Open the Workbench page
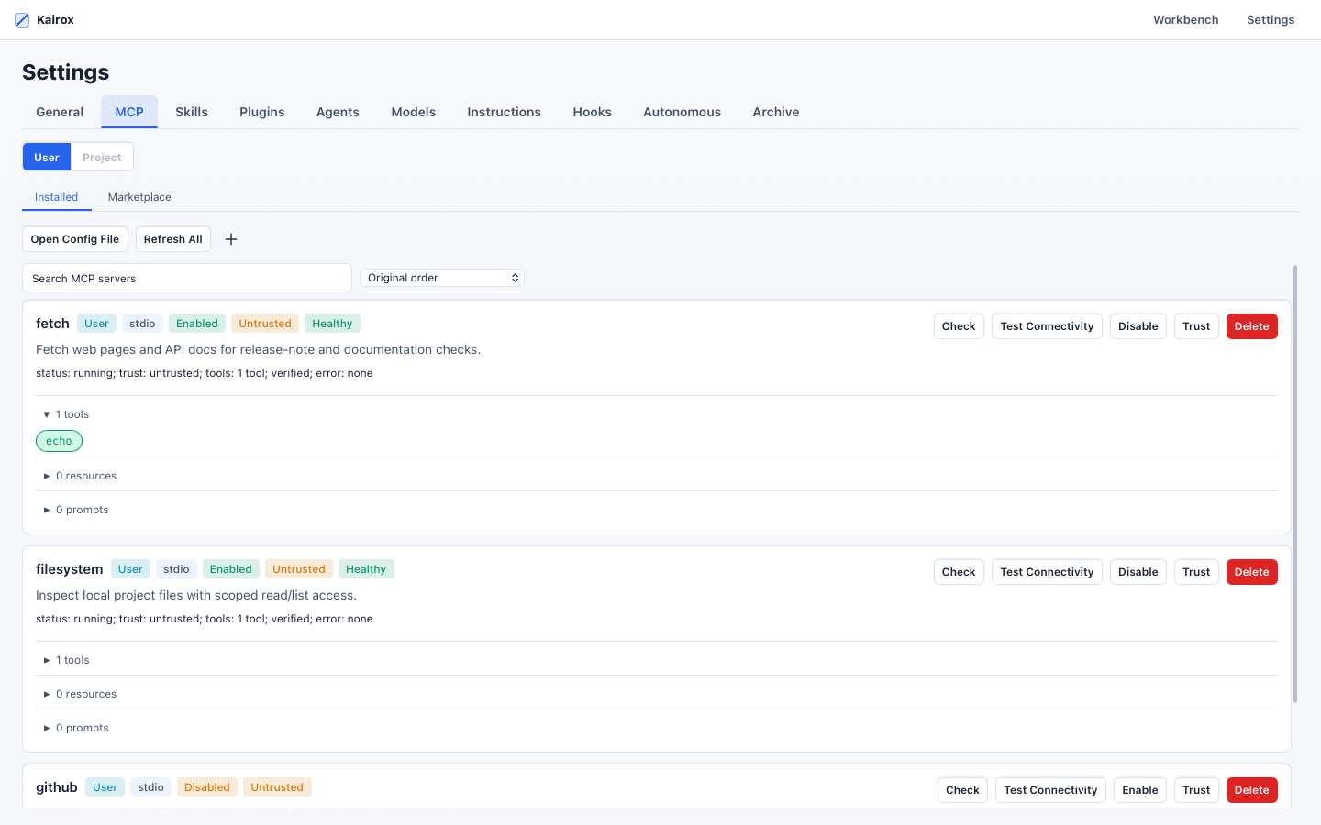 coord(1185,19)
